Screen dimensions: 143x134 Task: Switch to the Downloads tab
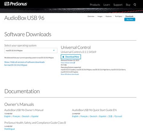click(x=129, y=16)
